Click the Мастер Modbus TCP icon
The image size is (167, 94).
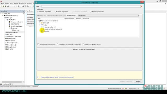pyautogui.click(x=43, y=27)
